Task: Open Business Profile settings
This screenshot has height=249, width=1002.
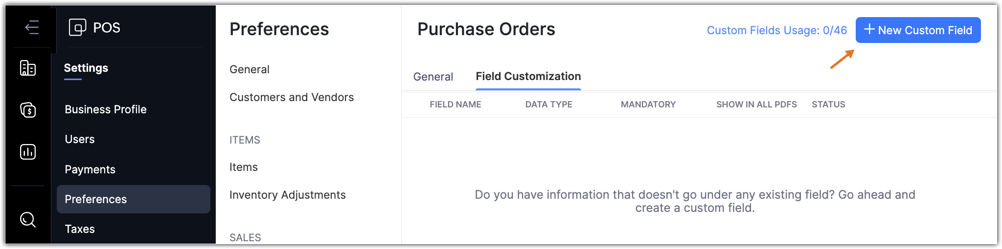Action: 106,109
